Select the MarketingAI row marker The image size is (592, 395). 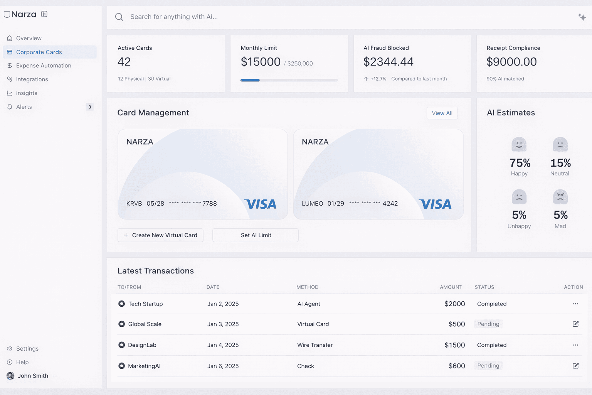(x=122, y=366)
